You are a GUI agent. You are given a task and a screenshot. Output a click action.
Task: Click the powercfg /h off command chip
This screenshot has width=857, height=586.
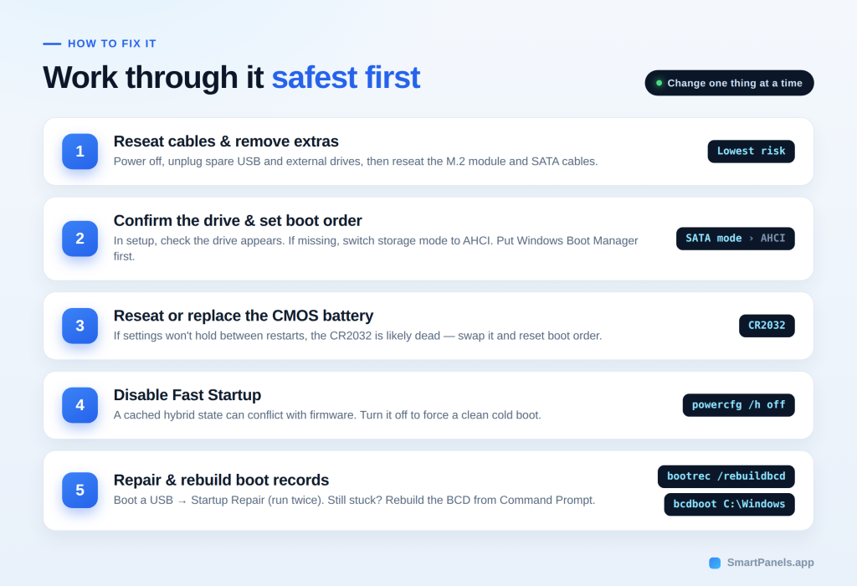(738, 405)
